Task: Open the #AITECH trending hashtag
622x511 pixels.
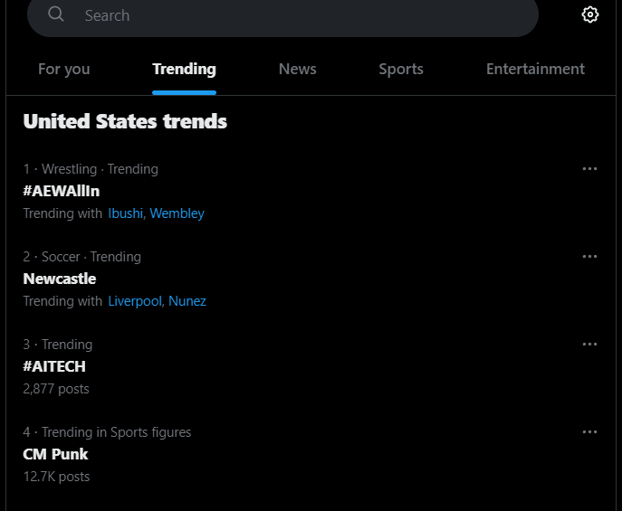Action: click(54, 367)
